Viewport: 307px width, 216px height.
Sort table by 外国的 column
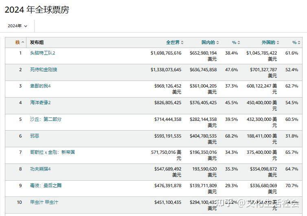[x=270, y=42]
